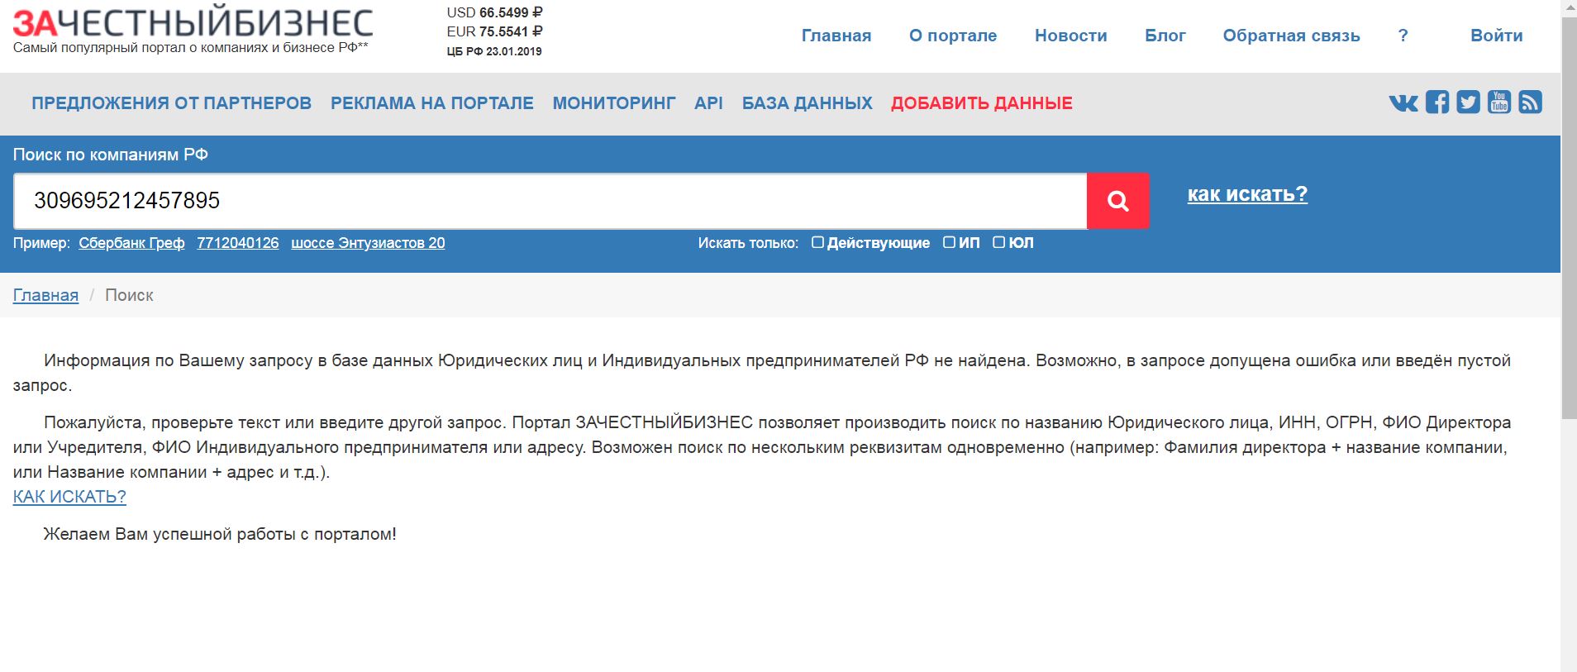Click the ЗАЧЕСТНЫЙБИЗНЕС site logo
The image size is (1577, 672).
click(x=193, y=23)
